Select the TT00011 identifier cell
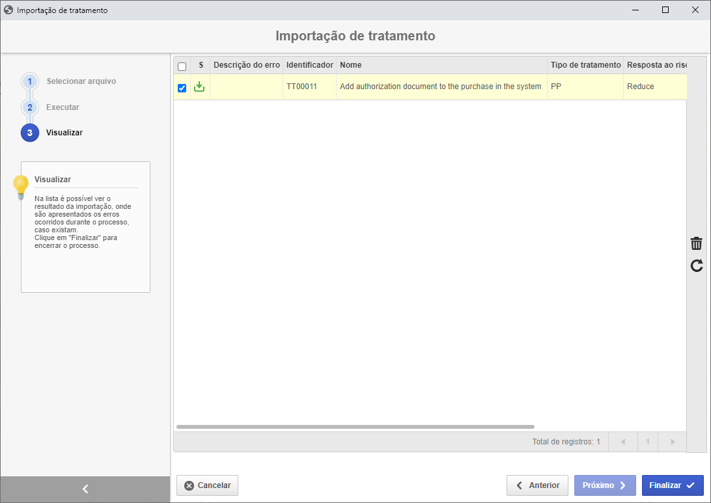Viewport: 711px width, 503px height. 310,87
